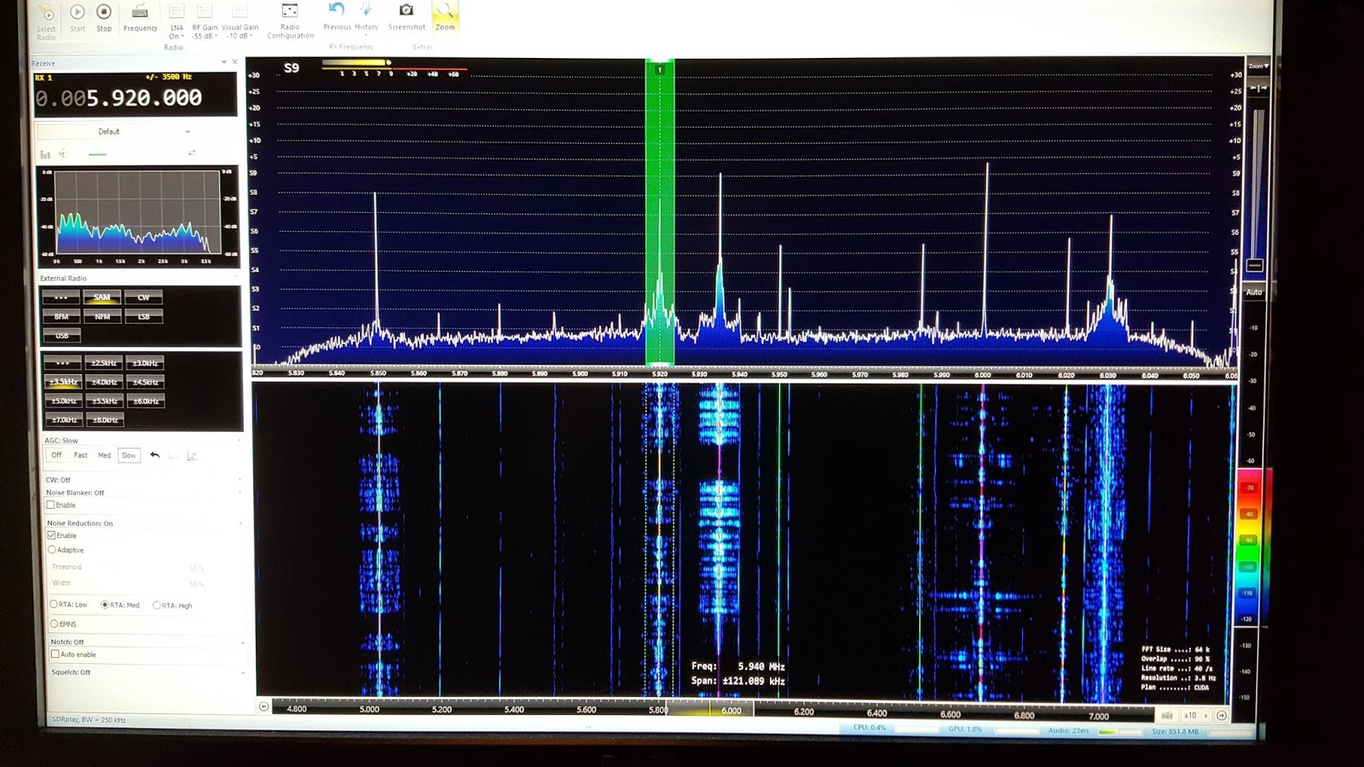Viewport: 1364px width, 767px height.
Task: Check the Notch Auto enable checkbox
Action: point(55,655)
